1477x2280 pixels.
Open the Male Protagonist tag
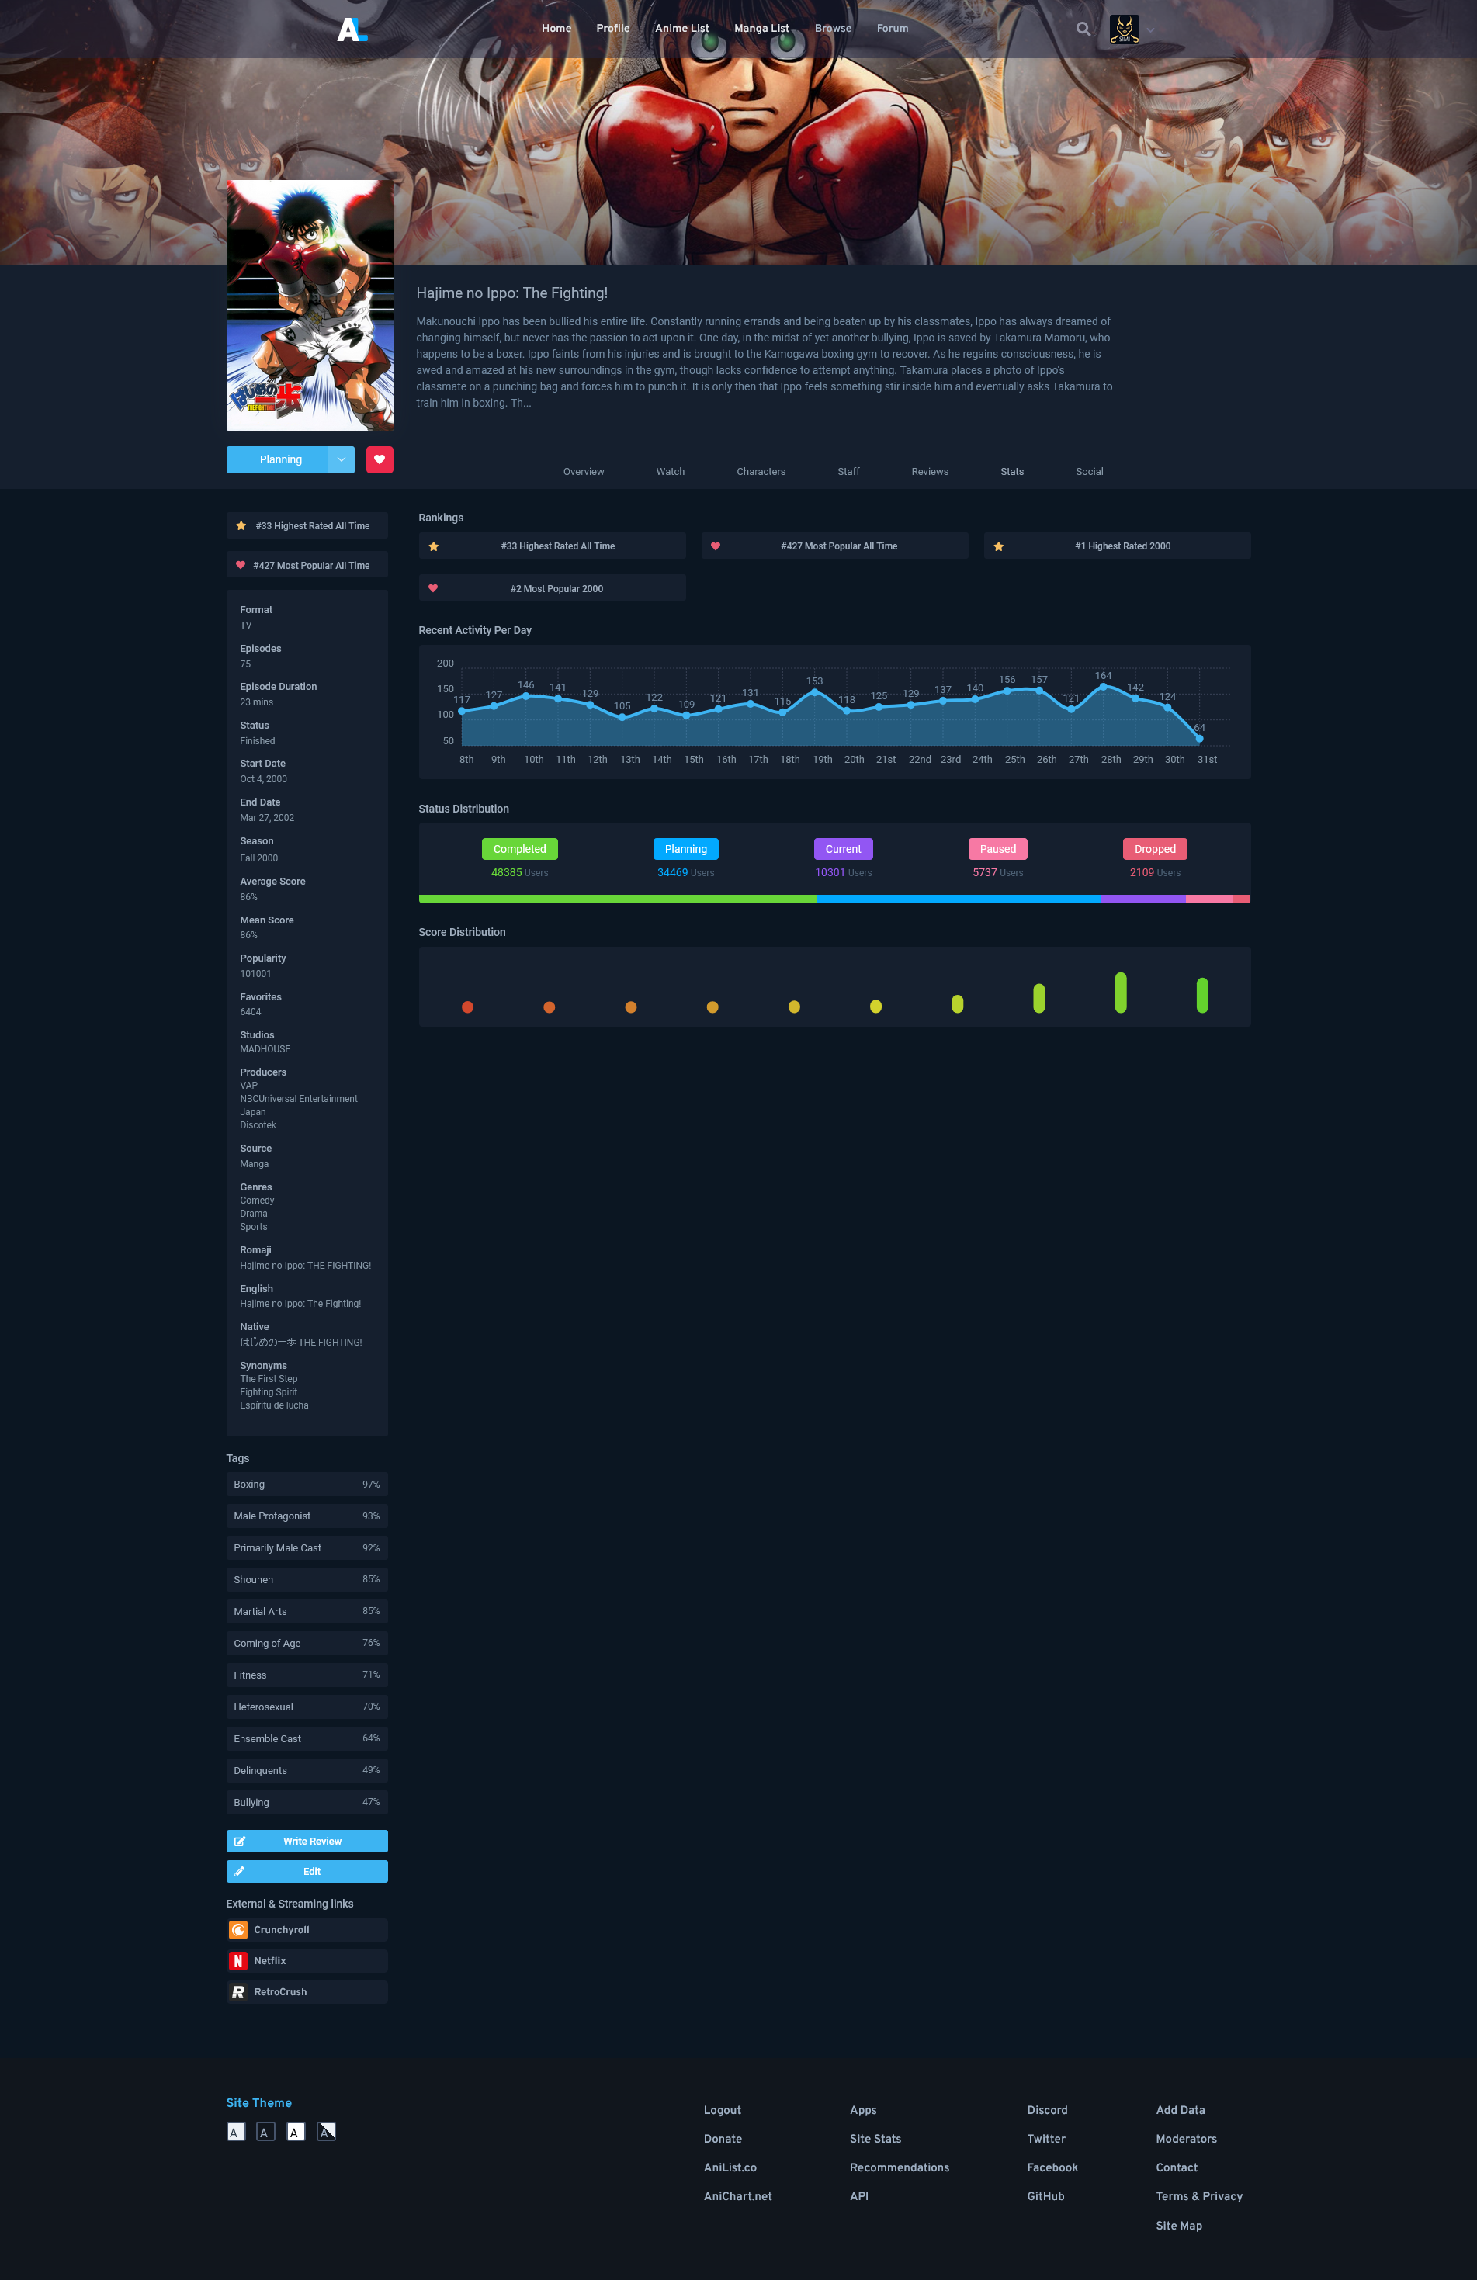tap(307, 1516)
